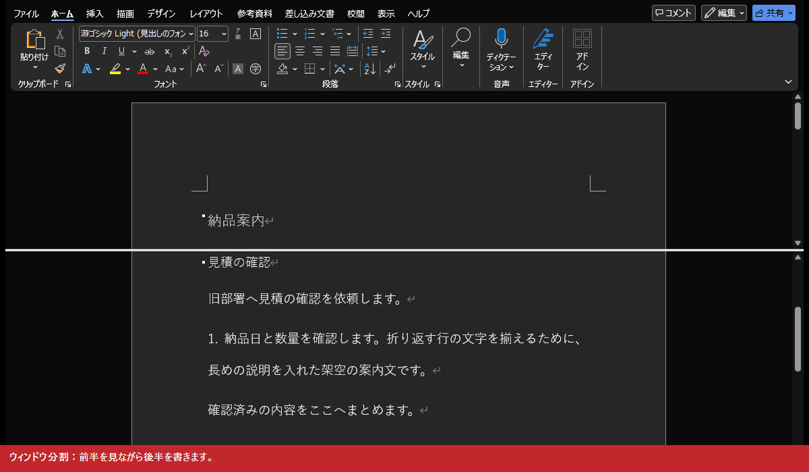Switch to the デザイン tab
809x472 pixels.
click(161, 13)
